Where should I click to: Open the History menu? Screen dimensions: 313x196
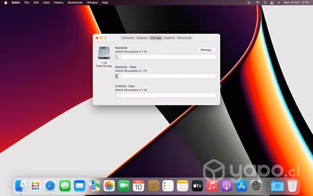click(59, 2)
